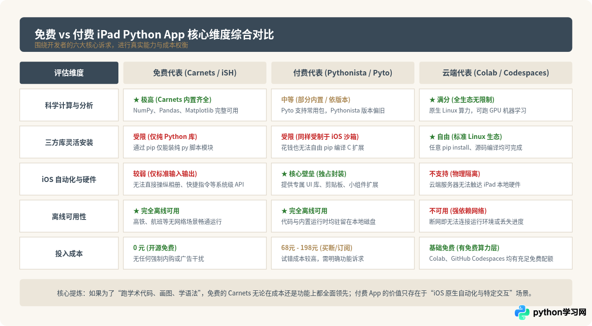Click 不可用 (强依赖网络) cell
The image size is (592, 326).
(x=496, y=216)
